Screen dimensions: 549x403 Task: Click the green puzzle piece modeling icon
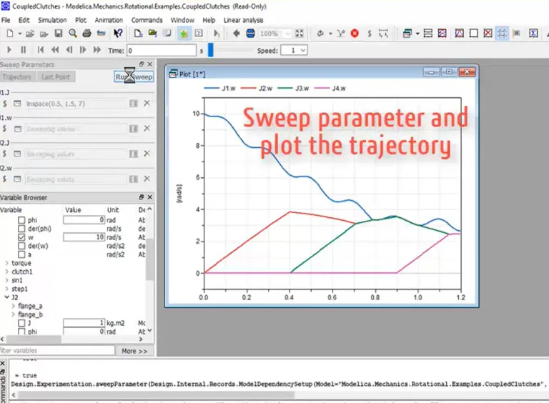coord(184,34)
